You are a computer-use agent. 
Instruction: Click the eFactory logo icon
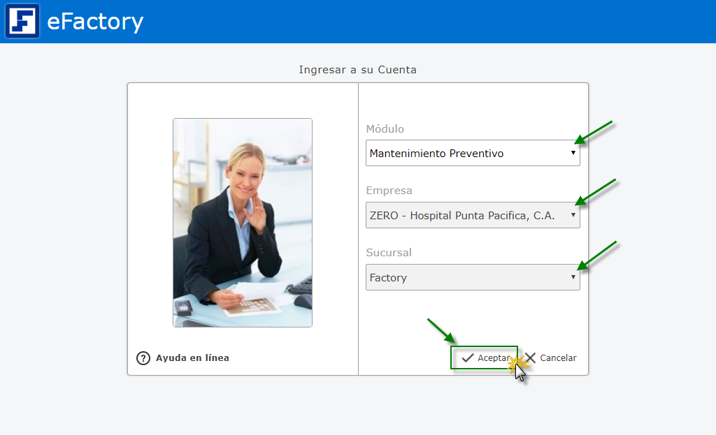point(22,21)
